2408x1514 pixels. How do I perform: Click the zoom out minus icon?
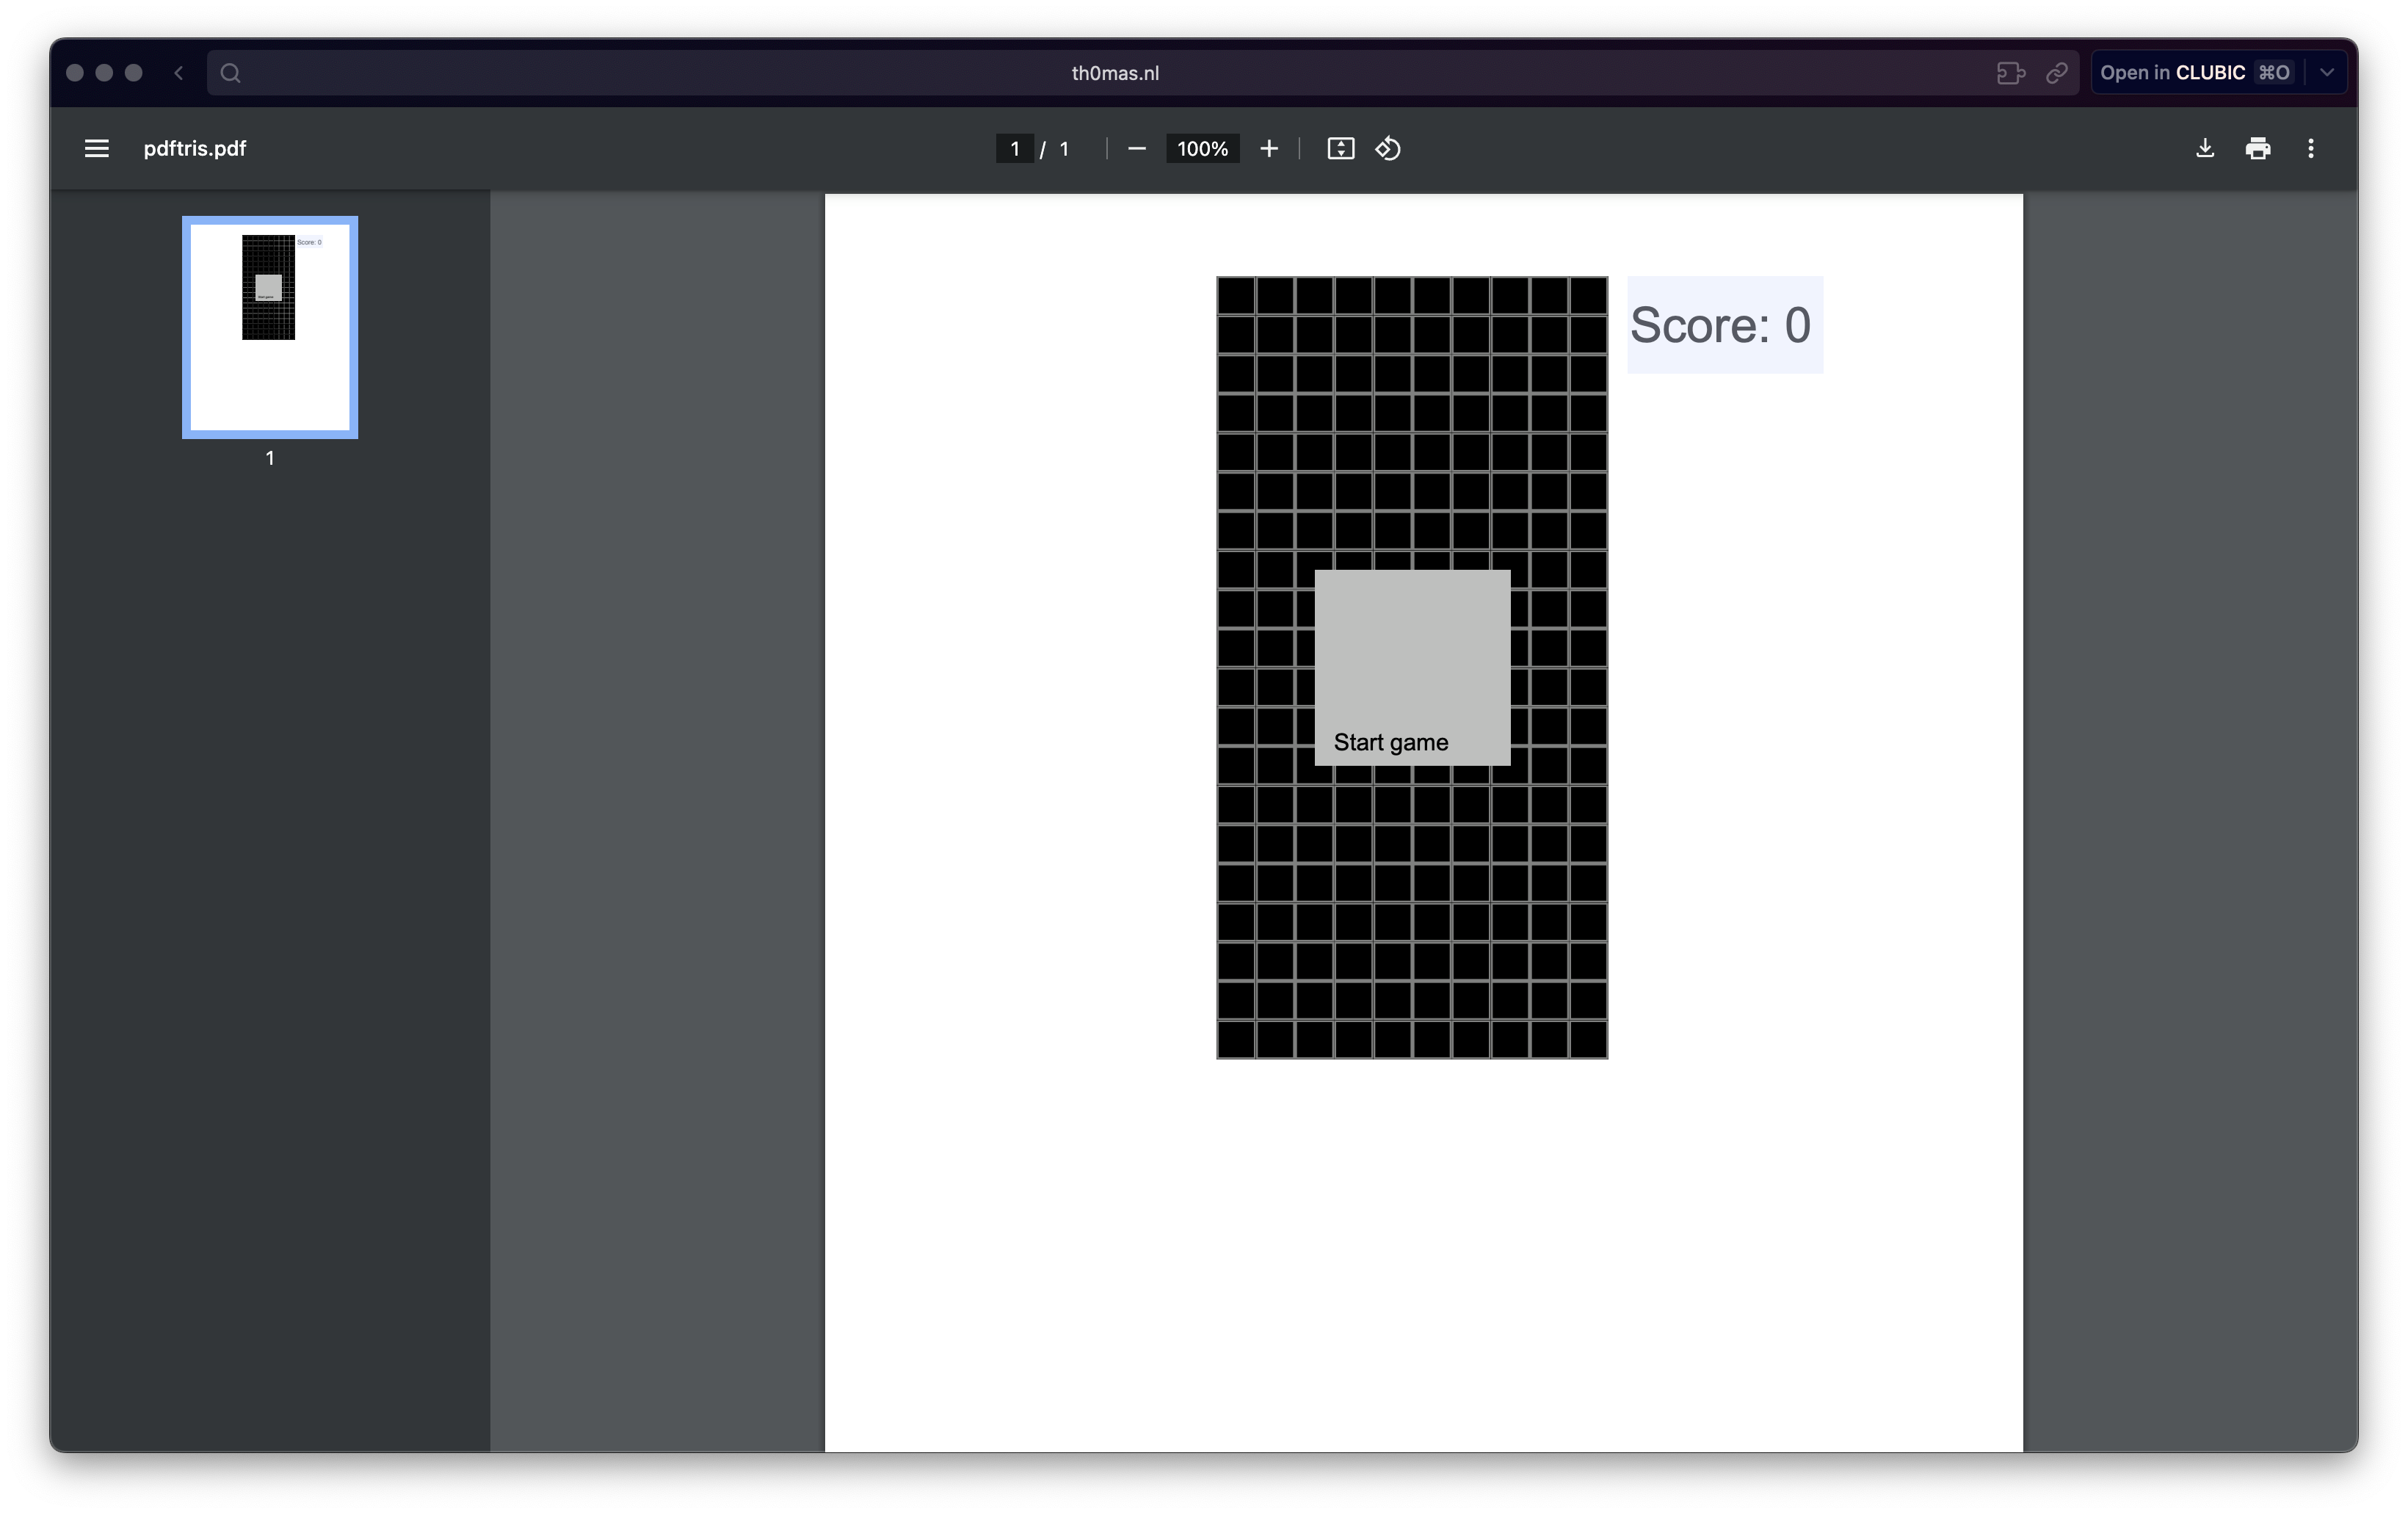click(x=1136, y=148)
